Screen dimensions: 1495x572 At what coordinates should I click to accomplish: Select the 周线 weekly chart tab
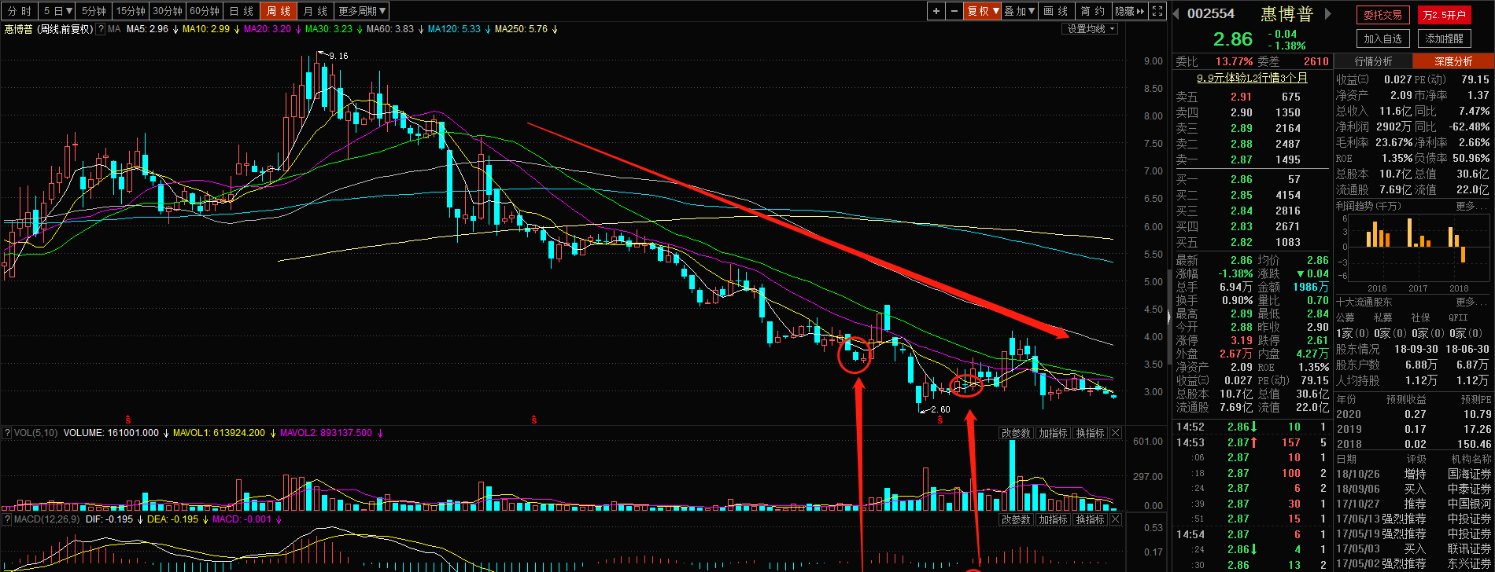(279, 11)
